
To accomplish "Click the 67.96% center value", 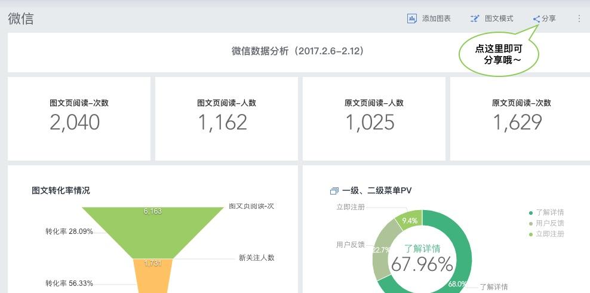I will pos(422,264).
